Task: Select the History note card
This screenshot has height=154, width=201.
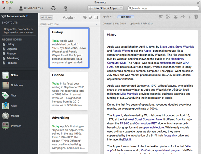Action: pyautogui.click(x=69, y=48)
